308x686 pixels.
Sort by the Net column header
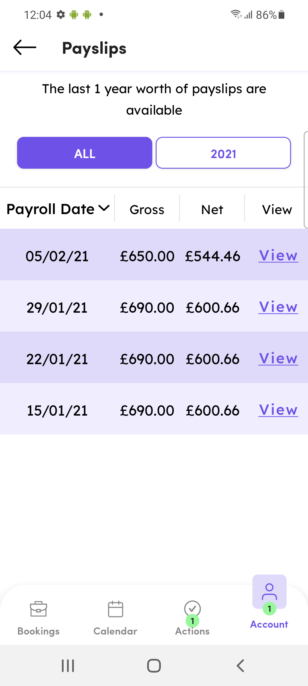pyautogui.click(x=212, y=210)
